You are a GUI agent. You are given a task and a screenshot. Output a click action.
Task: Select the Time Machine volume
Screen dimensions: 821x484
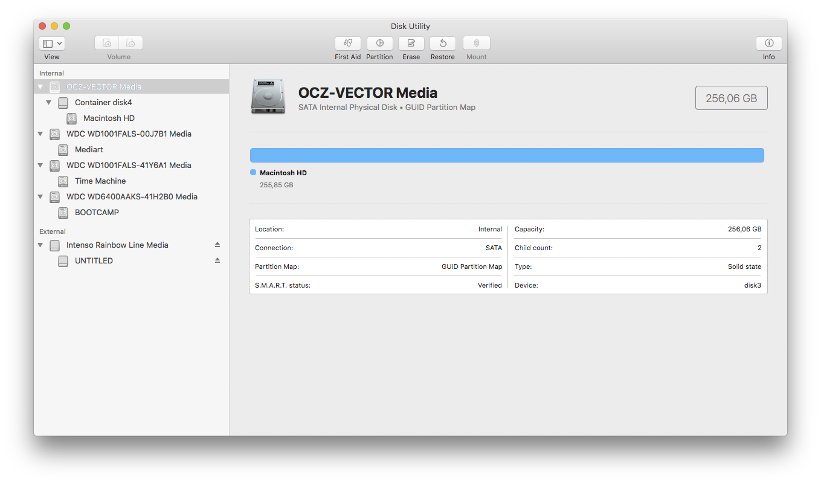[x=132, y=181]
